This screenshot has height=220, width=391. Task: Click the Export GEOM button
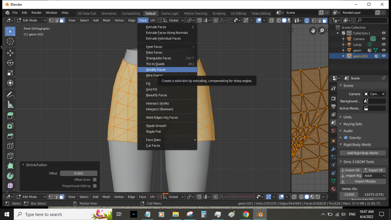coord(374,170)
